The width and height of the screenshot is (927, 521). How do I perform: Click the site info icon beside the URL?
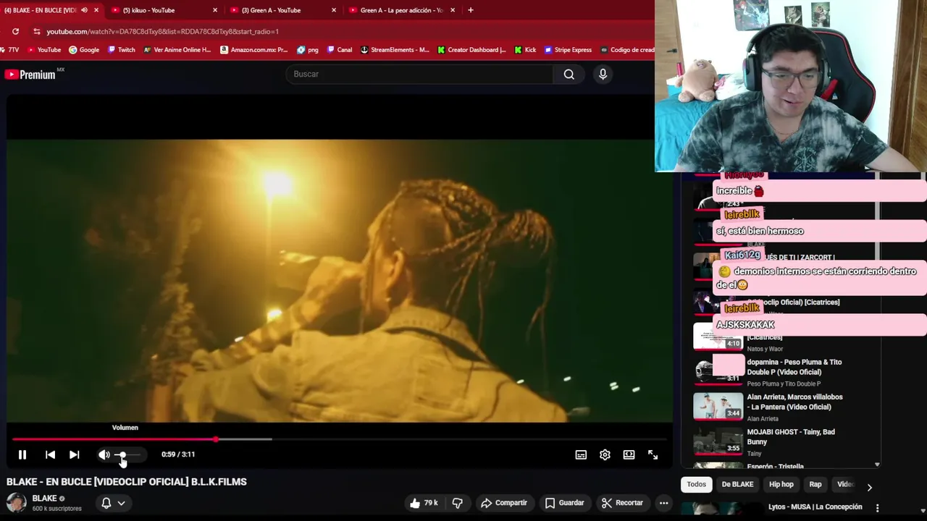click(37, 31)
